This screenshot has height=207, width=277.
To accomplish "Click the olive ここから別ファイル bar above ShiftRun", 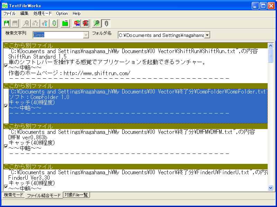I will [x=135, y=46].
